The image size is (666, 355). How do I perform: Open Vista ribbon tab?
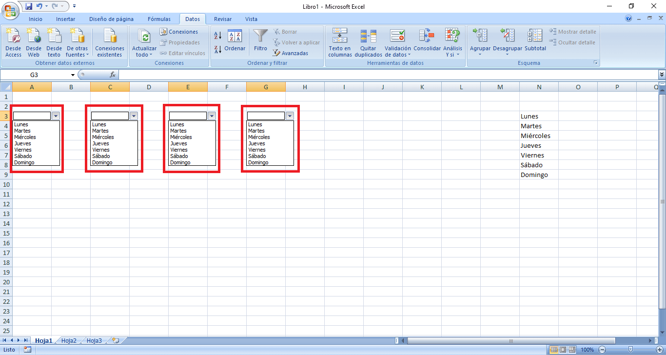[x=251, y=19]
